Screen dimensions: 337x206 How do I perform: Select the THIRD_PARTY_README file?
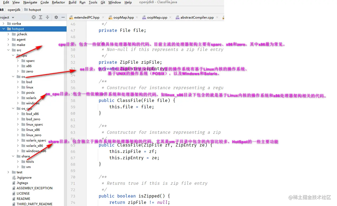34,204
